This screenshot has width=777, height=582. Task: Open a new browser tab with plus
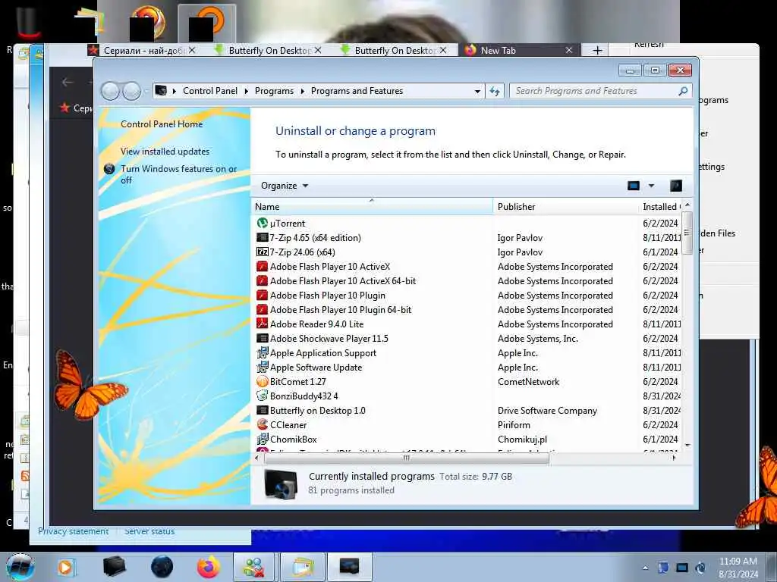coord(598,51)
